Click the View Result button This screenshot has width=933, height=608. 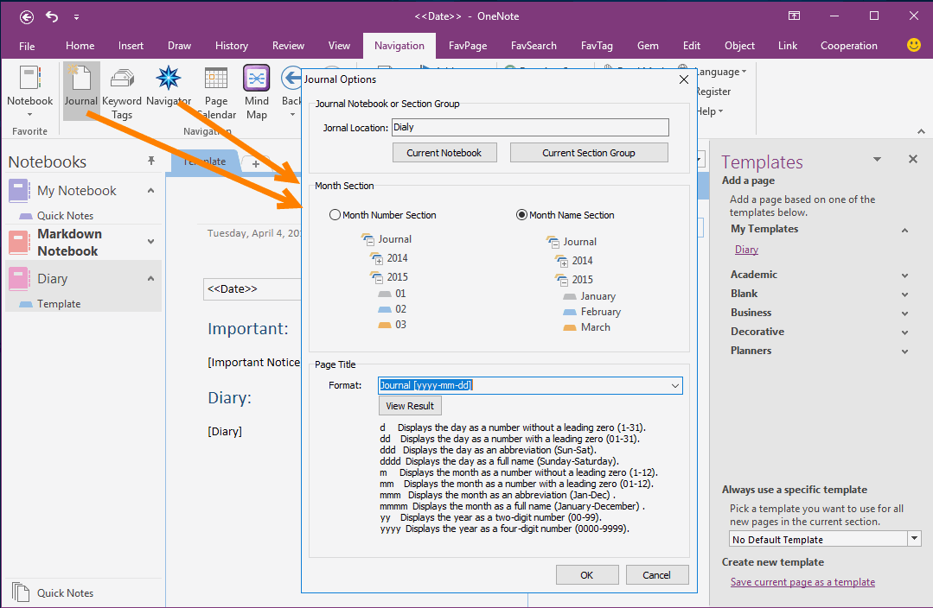[x=410, y=406]
